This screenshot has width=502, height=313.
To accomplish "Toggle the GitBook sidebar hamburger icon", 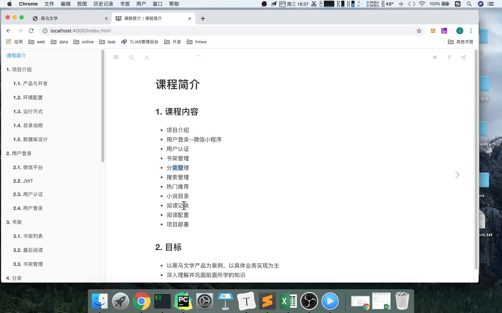I will [x=116, y=57].
